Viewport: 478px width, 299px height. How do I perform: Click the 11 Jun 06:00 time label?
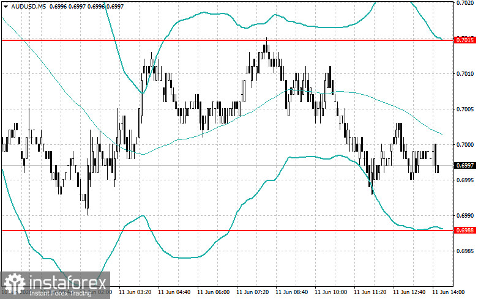coord(214,292)
